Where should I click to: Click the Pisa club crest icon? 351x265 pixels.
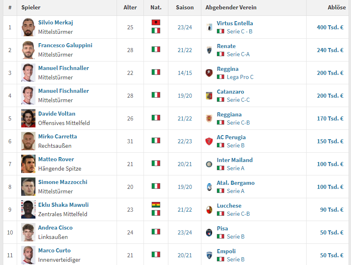209,232
